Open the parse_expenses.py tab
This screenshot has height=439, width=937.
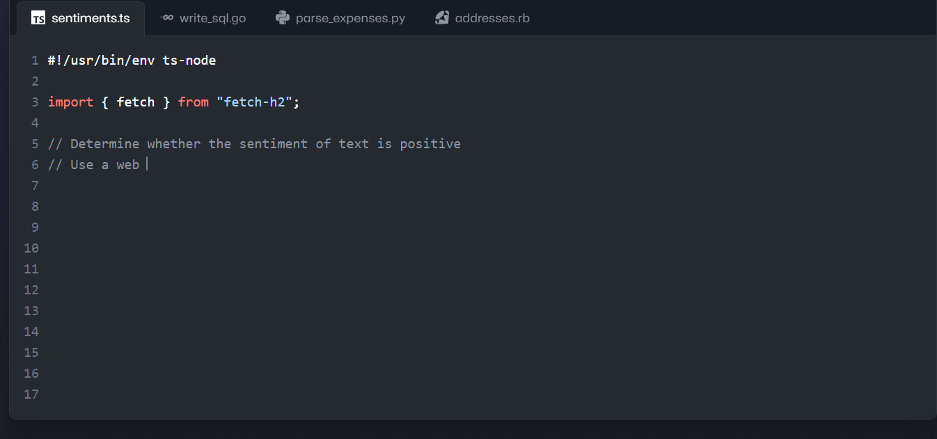(x=349, y=18)
